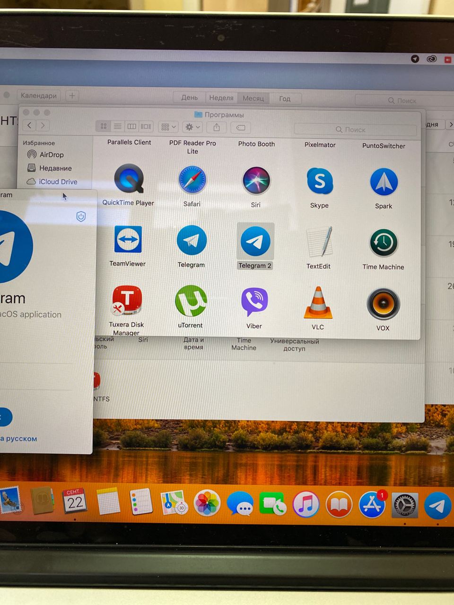Select the Telegram 2 app icon
This screenshot has height=605, width=454.
255,241
